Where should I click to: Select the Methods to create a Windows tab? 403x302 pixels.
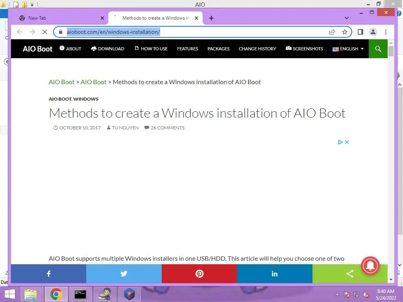click(155, 18)
